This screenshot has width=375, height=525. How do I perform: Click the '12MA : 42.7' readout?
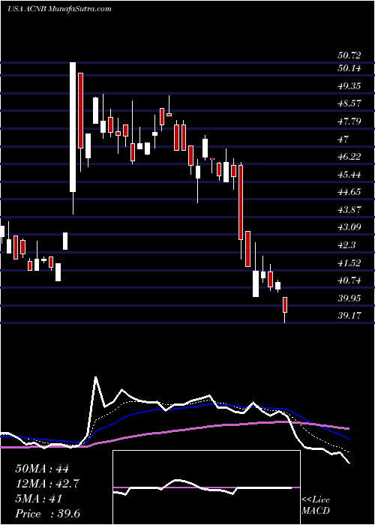(x=47, y=484)
